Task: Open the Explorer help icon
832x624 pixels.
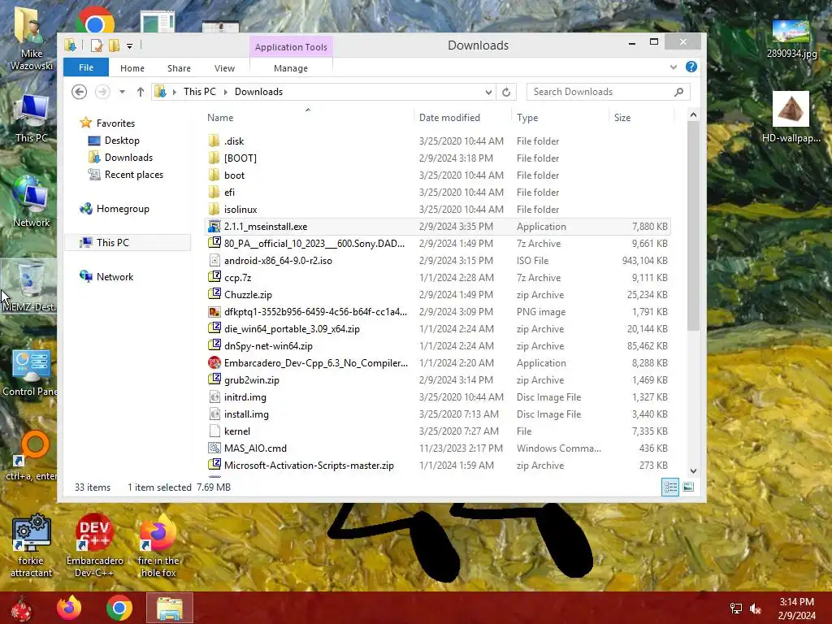Action: (x=691, y=67)
